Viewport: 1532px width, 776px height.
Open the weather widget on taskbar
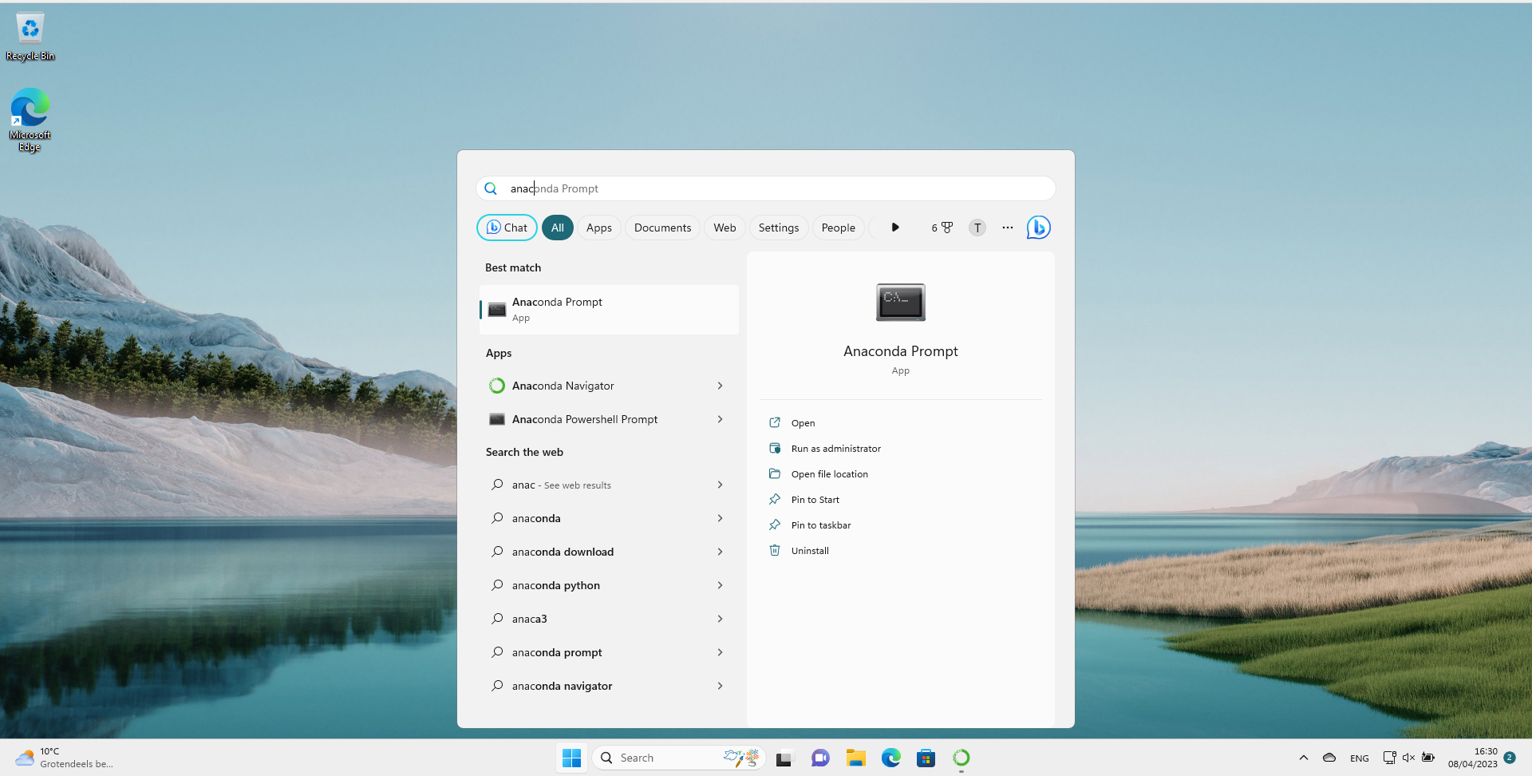pyautogui.click(x=64, y=758)
